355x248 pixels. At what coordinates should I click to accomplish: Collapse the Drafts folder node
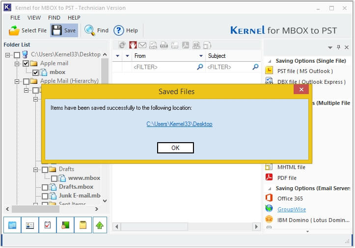click(x=35, y=170)
